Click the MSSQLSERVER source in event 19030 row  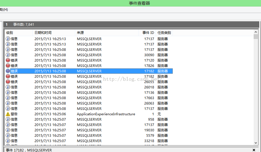tap(89, 130)
